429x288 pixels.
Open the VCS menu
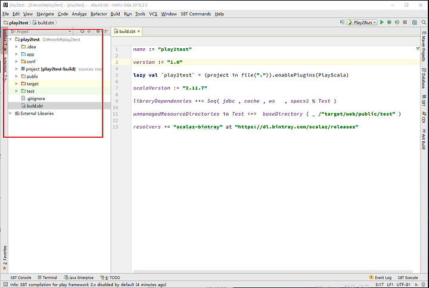tap(153, 14)
